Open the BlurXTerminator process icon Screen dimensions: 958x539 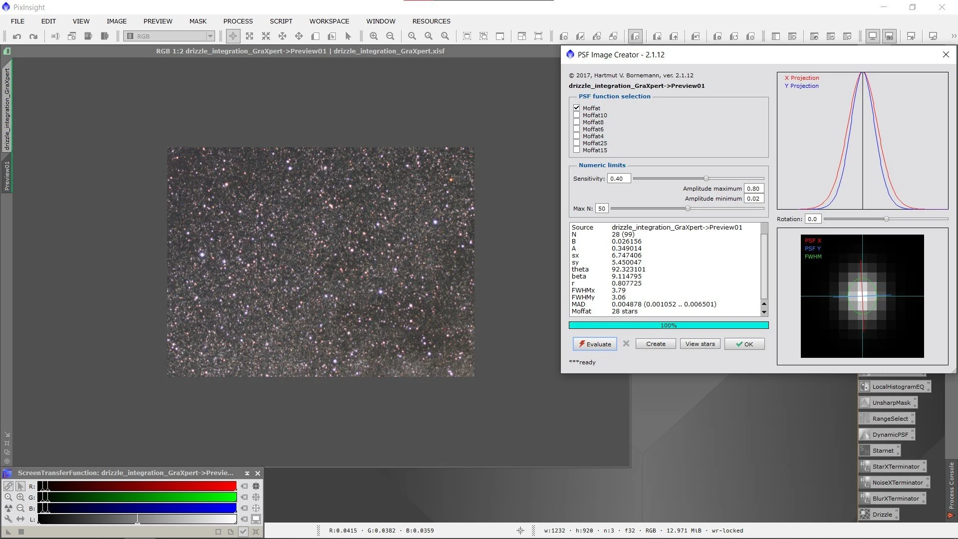point(892,499)
